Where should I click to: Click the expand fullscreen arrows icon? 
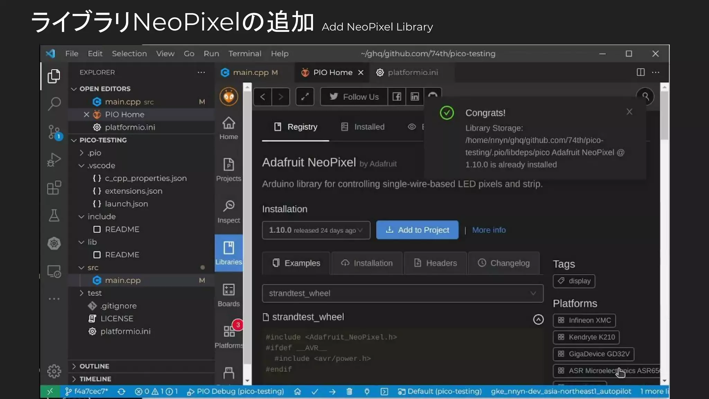pos(305,97)
